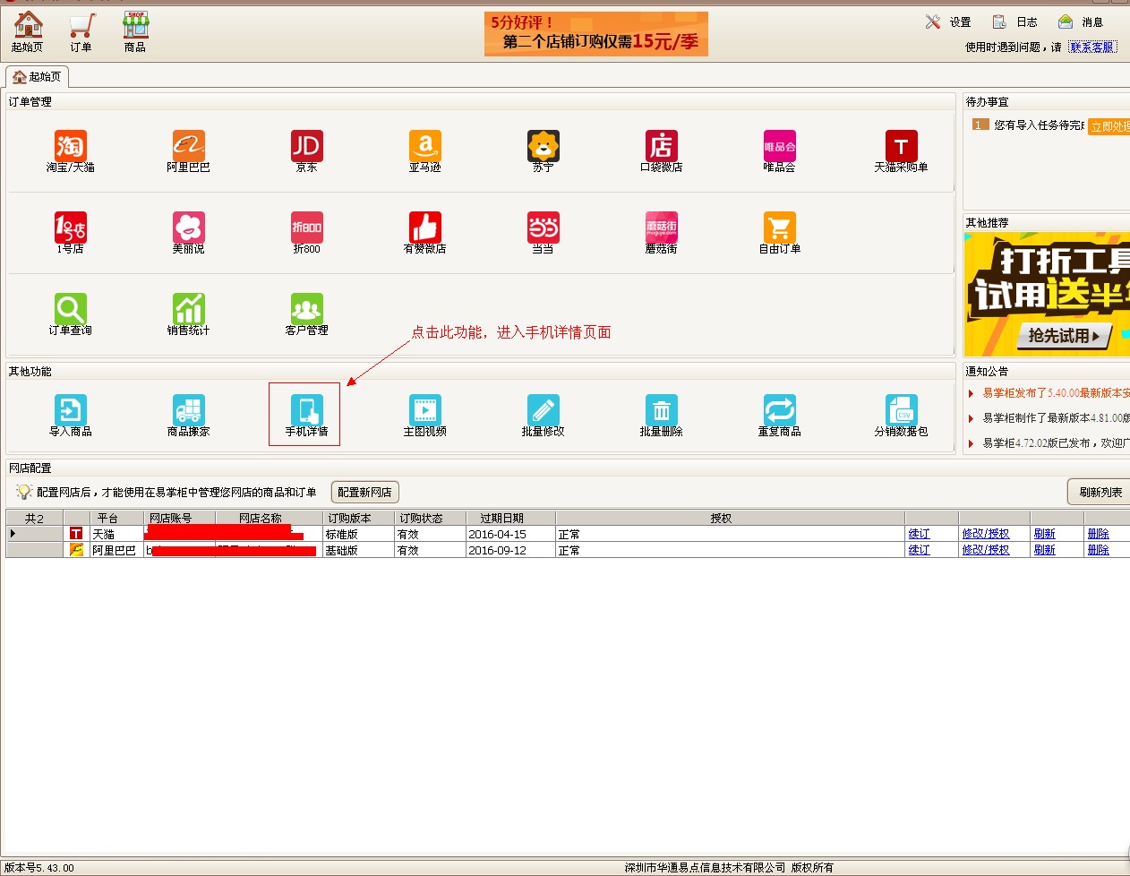Screen dimensions: 1130x876
Task: Launch 客户管理 customer management
Action: 306,314
